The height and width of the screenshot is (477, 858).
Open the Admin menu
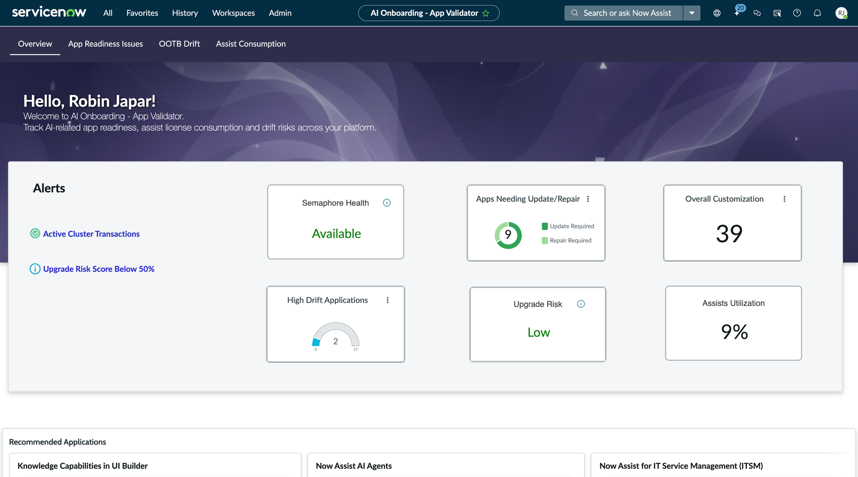pyautogui.click(x=280, y=13)
